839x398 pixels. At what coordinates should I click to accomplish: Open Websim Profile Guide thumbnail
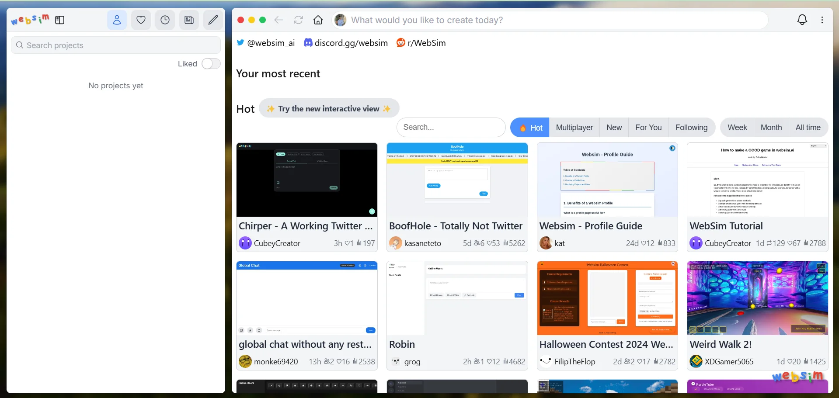point(607,180)
